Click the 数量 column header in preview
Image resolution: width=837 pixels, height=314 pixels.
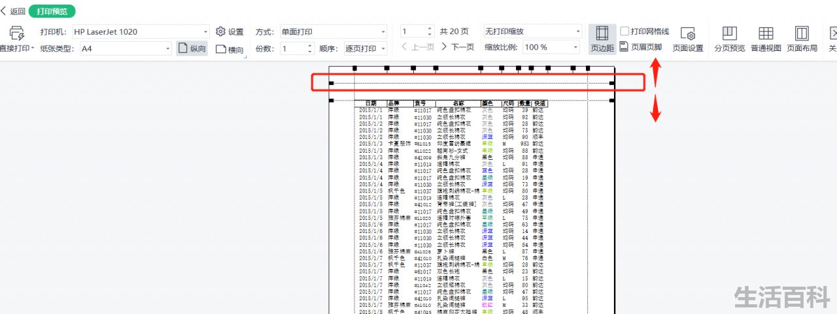click(524, 103)
